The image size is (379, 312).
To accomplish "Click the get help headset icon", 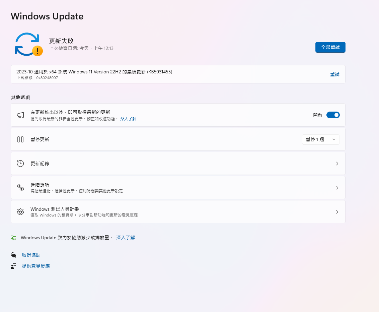I will (13, 255).
